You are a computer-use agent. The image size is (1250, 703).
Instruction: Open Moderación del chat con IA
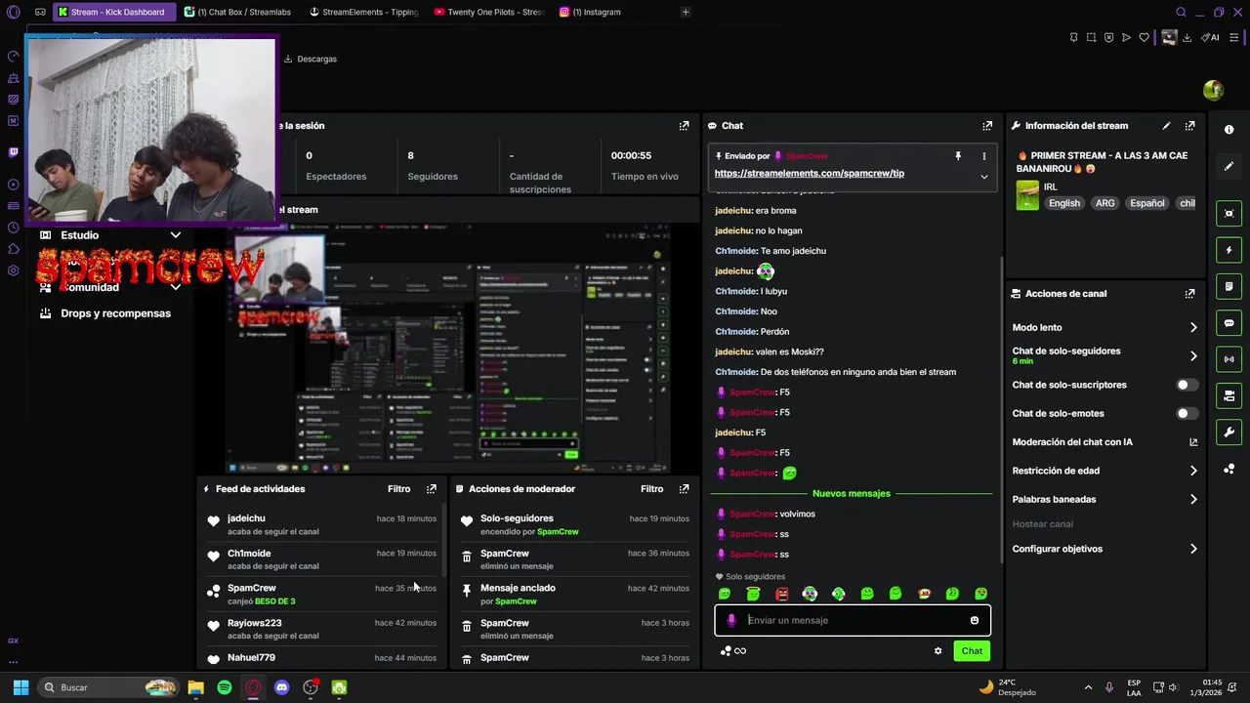1104,442
